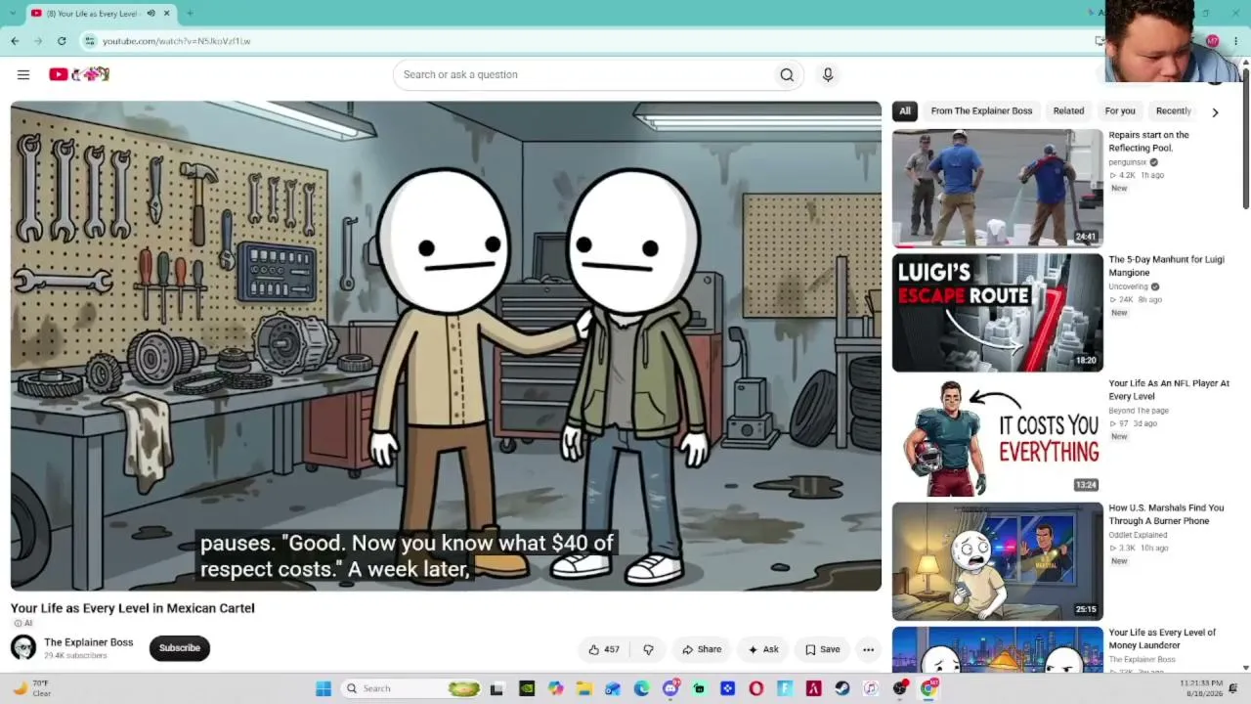Open Steam from the taskbar

842,688
